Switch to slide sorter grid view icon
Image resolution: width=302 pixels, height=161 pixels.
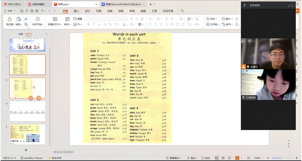tap(222, 158)
